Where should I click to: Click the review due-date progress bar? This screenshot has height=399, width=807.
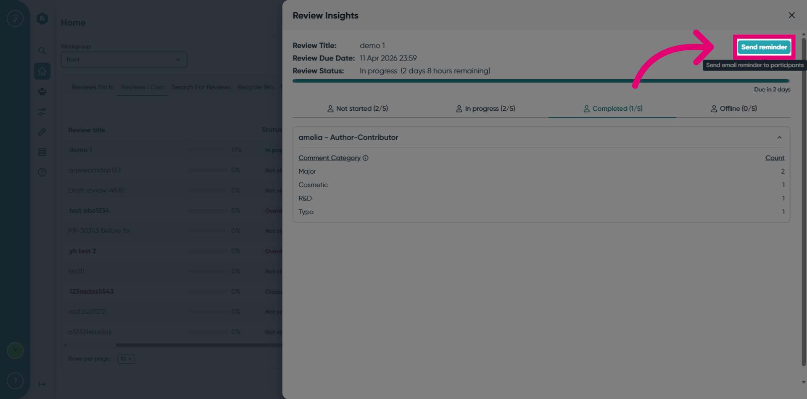(541, 81)
